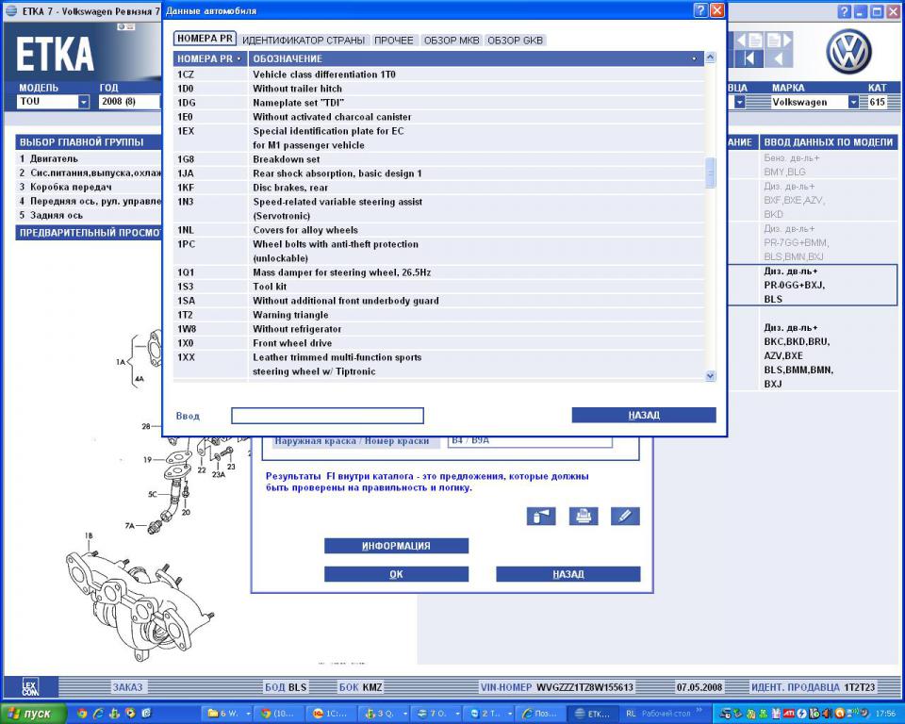Switch to the Обзор MKB tab
905x724 pixels.
tap(452, 41)
